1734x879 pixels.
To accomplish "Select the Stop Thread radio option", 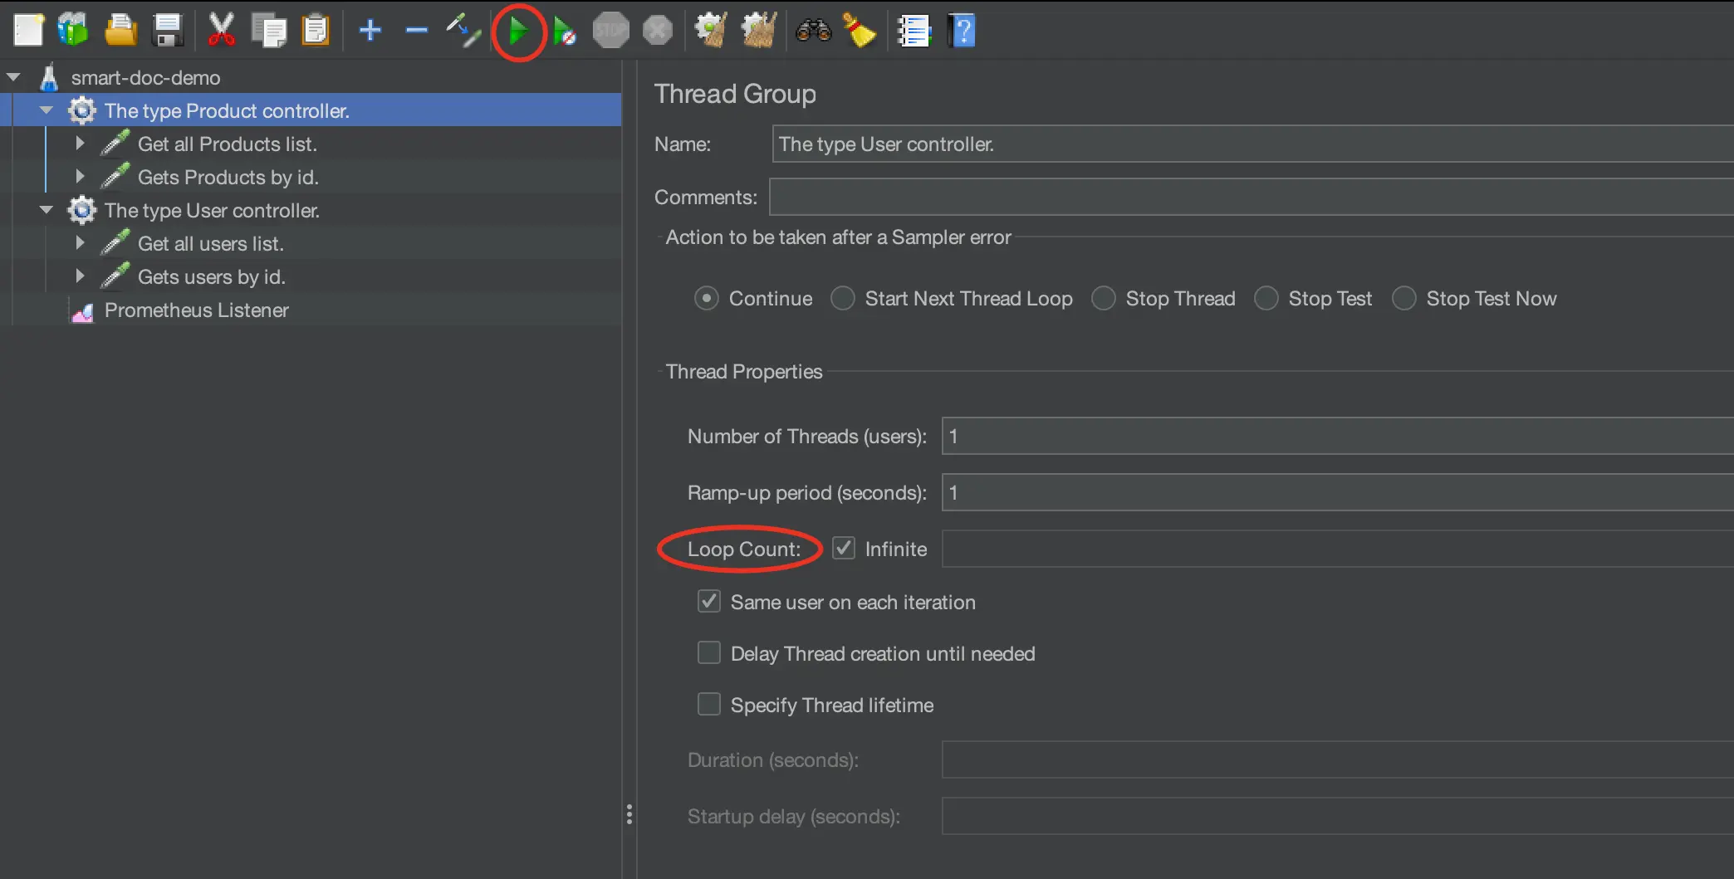I will (1104, 299).
